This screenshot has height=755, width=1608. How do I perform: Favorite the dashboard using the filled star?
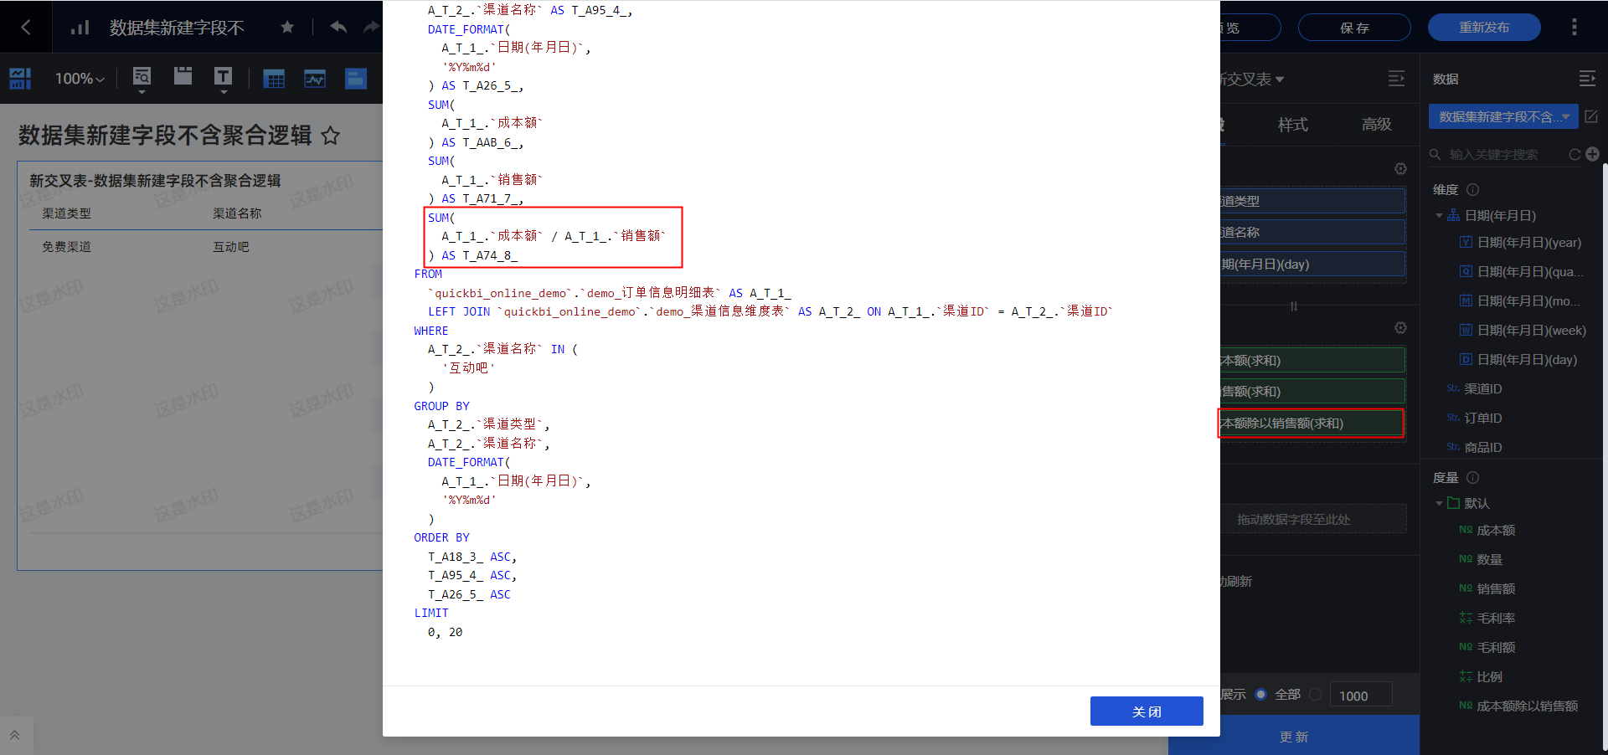click(287, 27)
